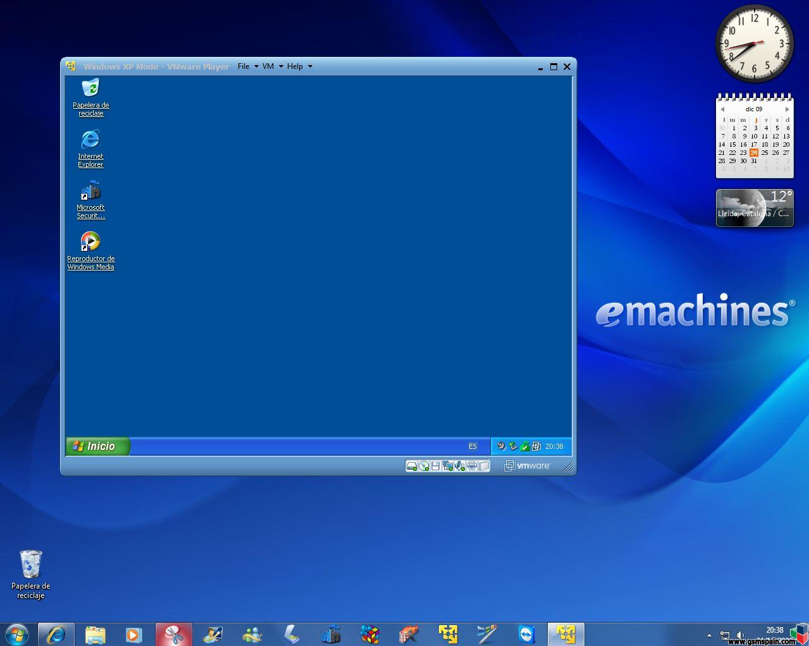Click the hard disk device icon in VMware status bar
Image resolution: width=809 pixels, height=646 pixels.
pyautogui.click(x=411, y=466)
